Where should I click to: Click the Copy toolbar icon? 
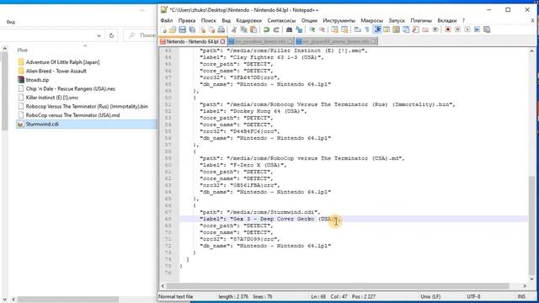coord(243,30)
